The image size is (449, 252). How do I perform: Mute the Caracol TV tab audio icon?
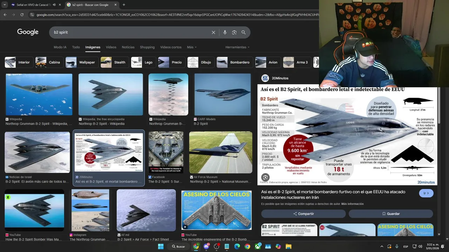54,5
